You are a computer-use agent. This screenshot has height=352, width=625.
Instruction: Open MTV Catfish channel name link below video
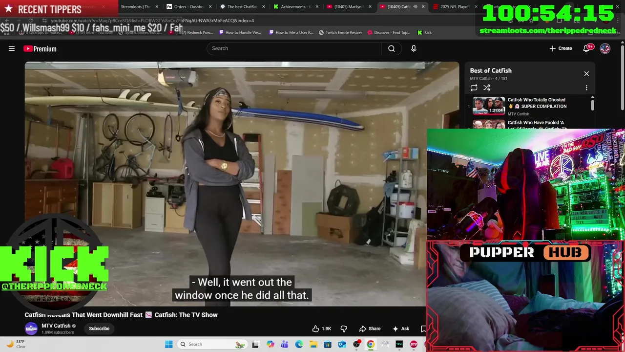coord(56,326)
